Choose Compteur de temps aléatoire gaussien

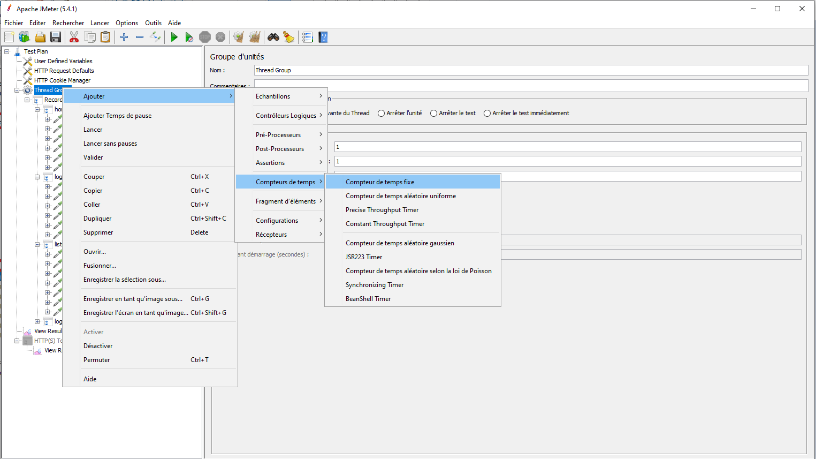tap(413, 243)
